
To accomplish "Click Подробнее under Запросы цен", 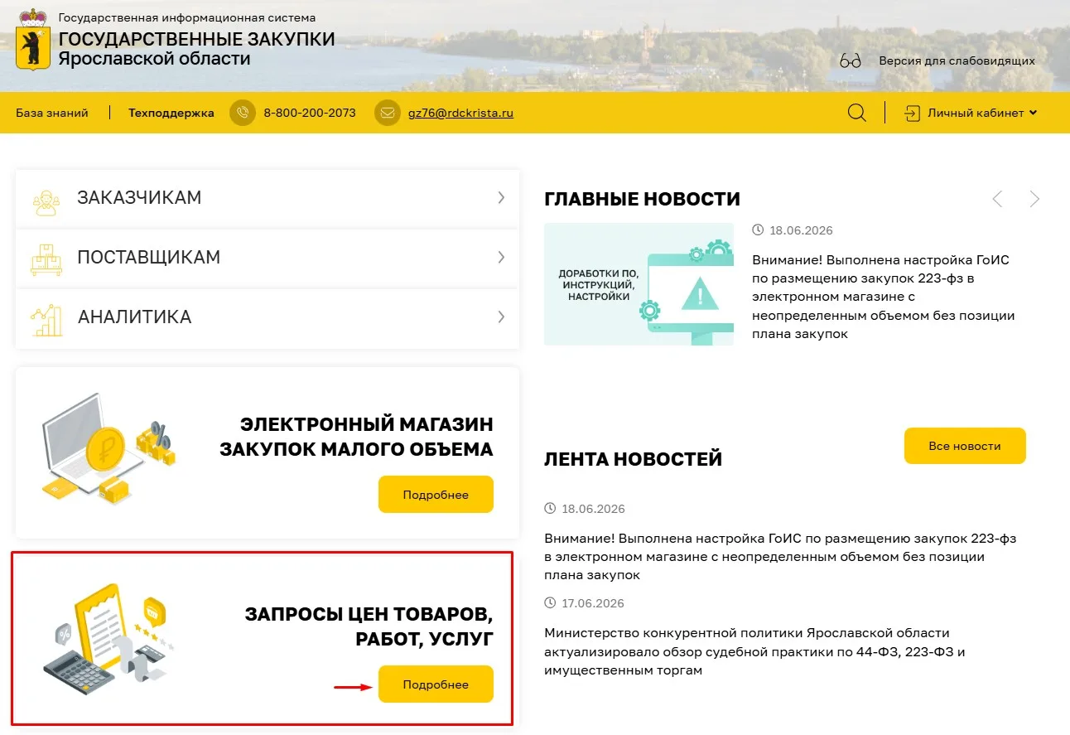I will (436, 684).
